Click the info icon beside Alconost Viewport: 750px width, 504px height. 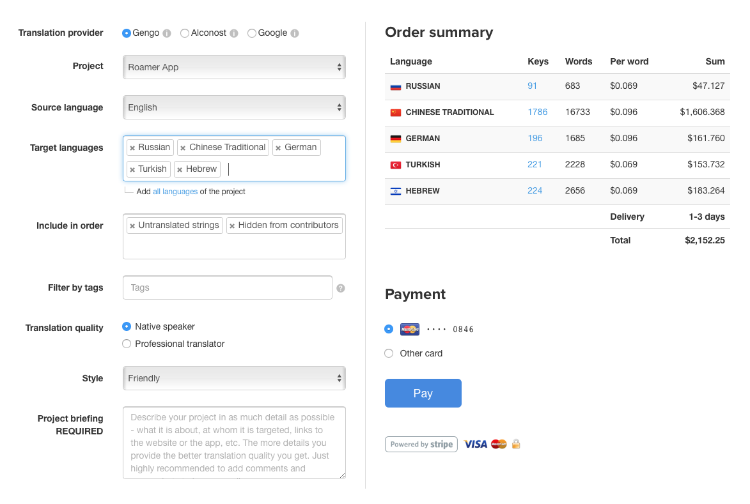[x=234, y=33]
